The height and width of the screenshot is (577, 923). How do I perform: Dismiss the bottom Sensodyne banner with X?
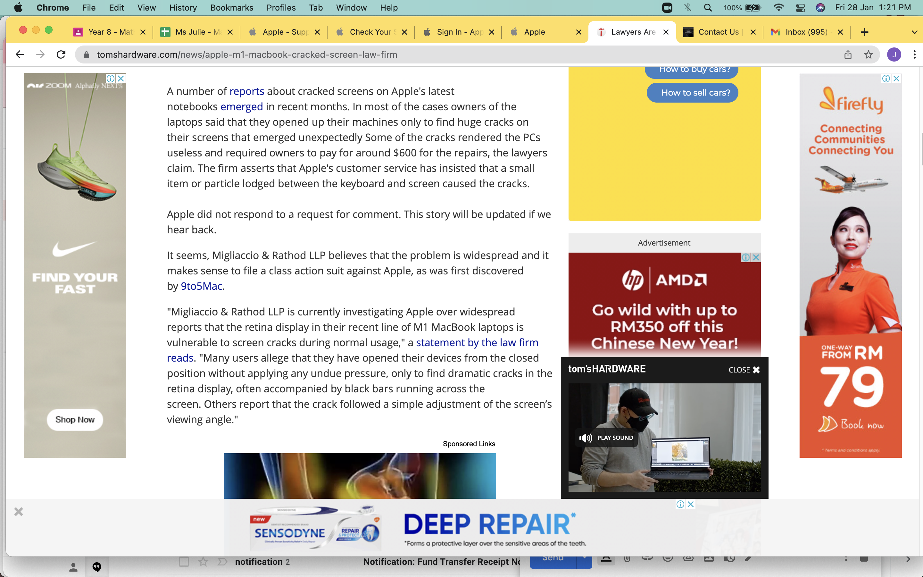tap(18, 511)
